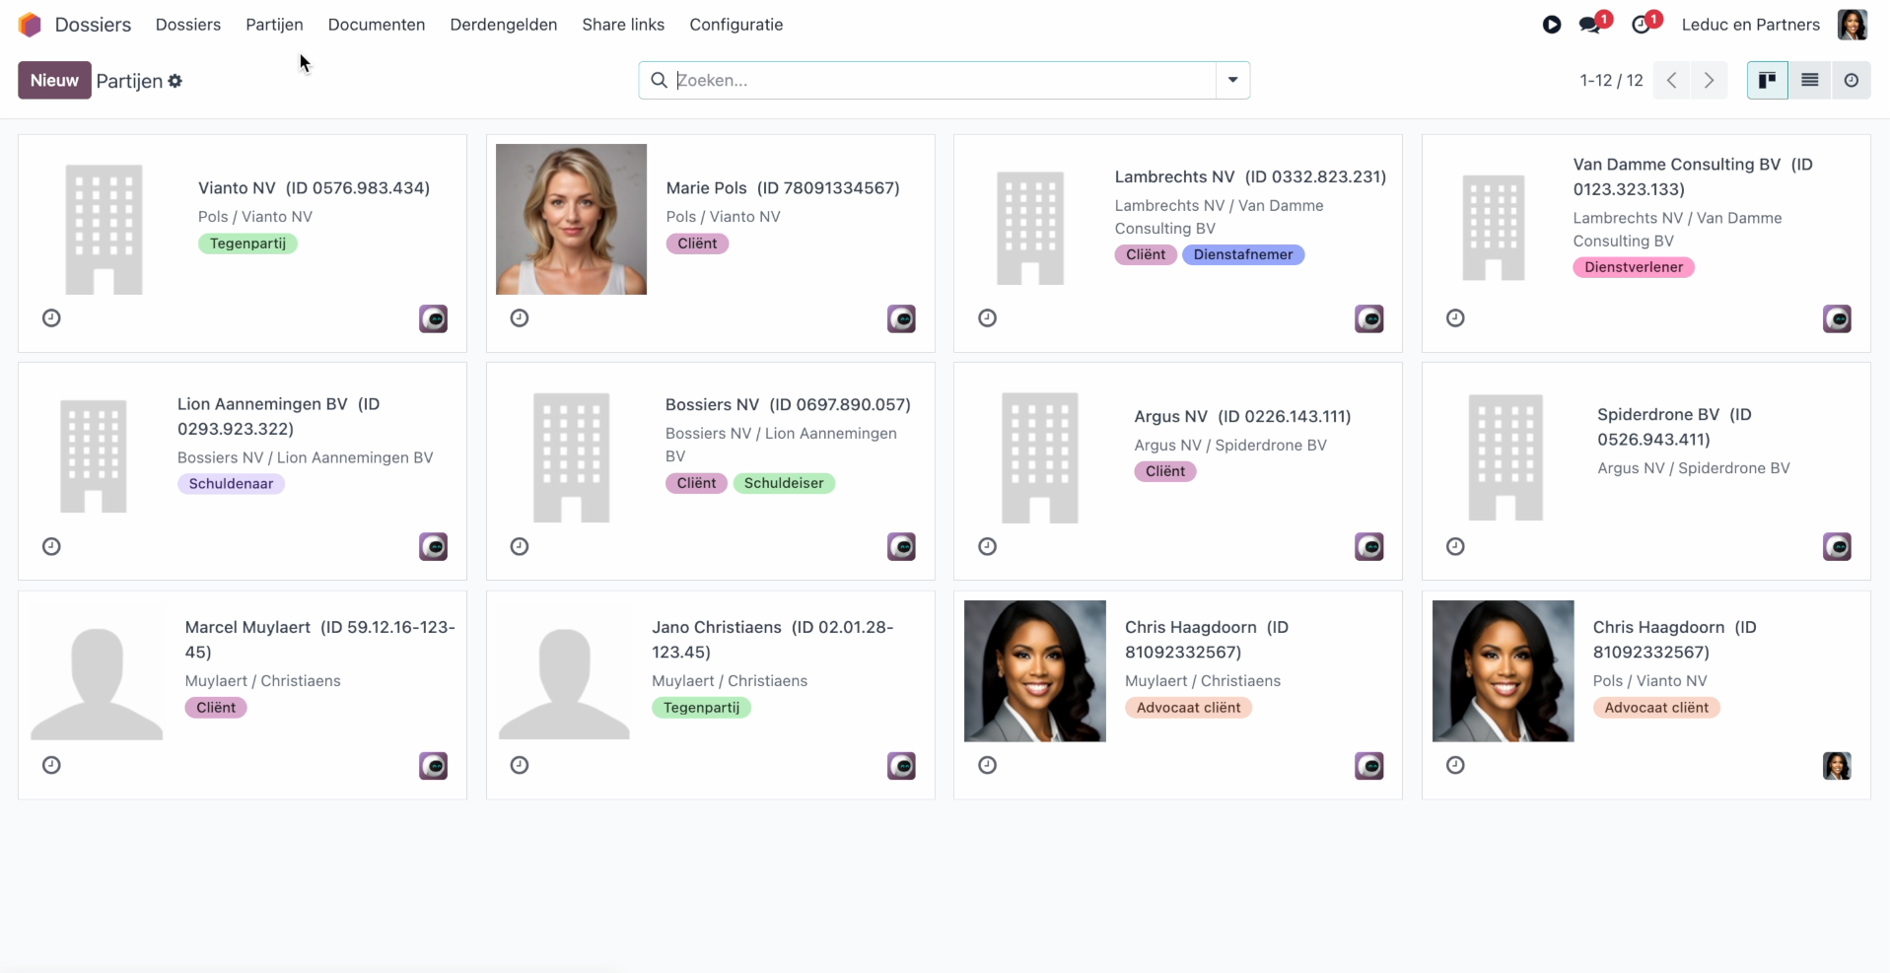The width and height of the screenshot is (1890, 973).
Task: Click responsible avatar on Argus NV card
Action: click(1369, 547)
